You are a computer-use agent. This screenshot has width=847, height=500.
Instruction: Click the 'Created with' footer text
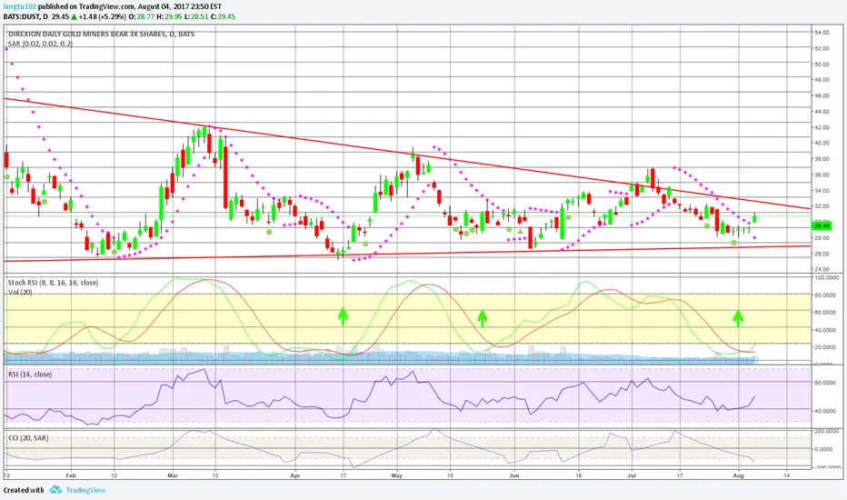pos(24,490)
